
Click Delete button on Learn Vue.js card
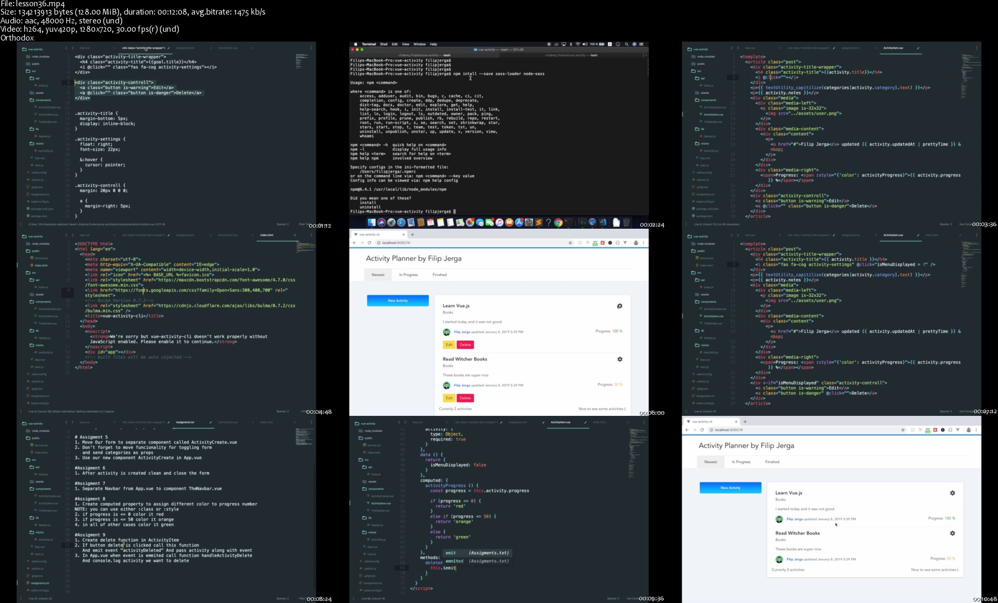click(465, 345)
